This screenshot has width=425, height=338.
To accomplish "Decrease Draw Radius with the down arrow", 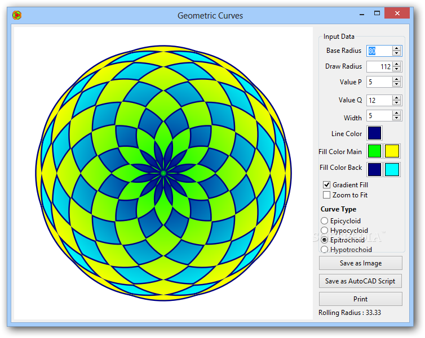I will click(x=397, y=69).
